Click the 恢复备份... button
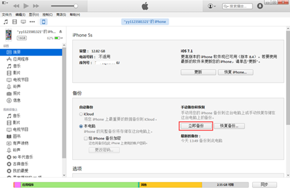 tap(229, 126)
